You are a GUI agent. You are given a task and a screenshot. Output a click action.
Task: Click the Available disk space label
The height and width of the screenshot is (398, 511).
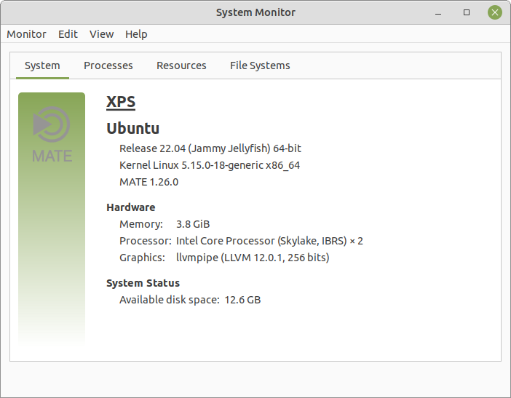170,300
